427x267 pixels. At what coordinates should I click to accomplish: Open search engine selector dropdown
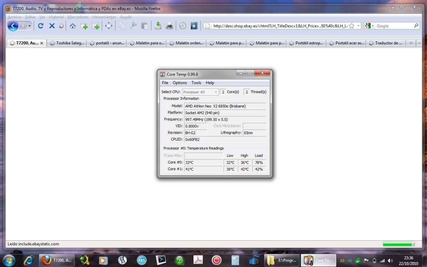[x=369, y=26]
